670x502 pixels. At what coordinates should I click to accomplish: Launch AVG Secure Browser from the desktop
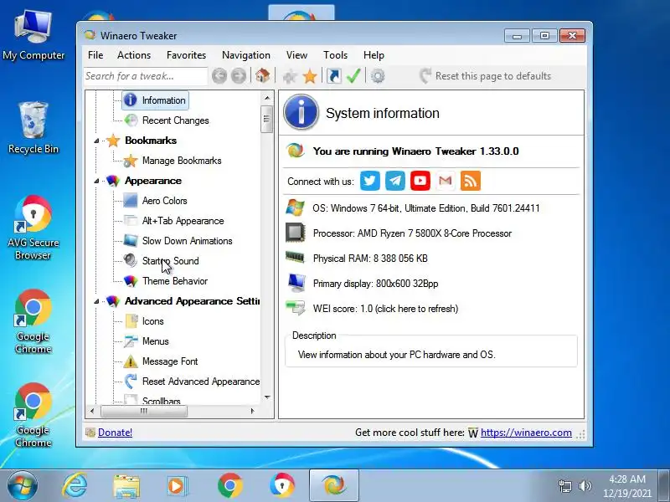click(33, 228)
